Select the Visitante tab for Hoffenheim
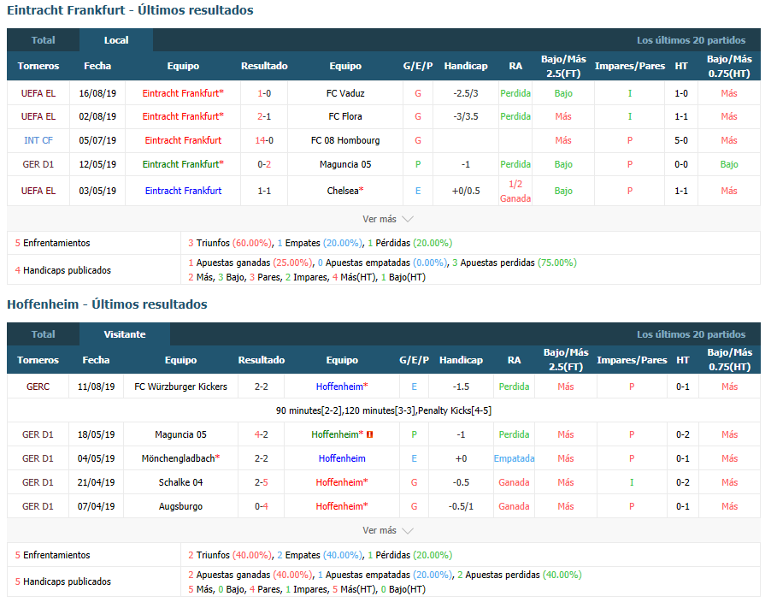Image resolution: width=777 pixels, height=602 pixels. pyautogui.click(x=125, y=334)
